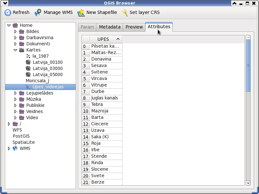This screenshot has height=194, width=259.
Task: Select the SpatiaLite tree item
Action: [24, 142]
